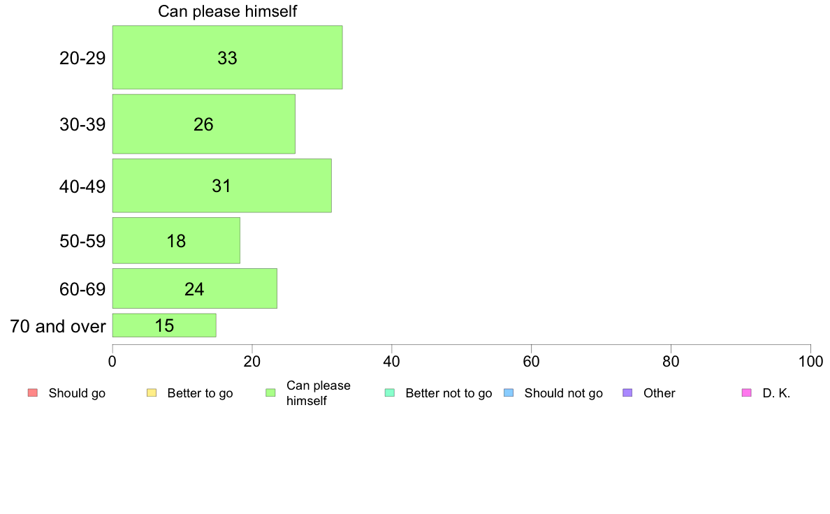The width and height of the screenshot is (830, 514).
Task: Select the blue Should not go swatch
Action: point(509,392)
